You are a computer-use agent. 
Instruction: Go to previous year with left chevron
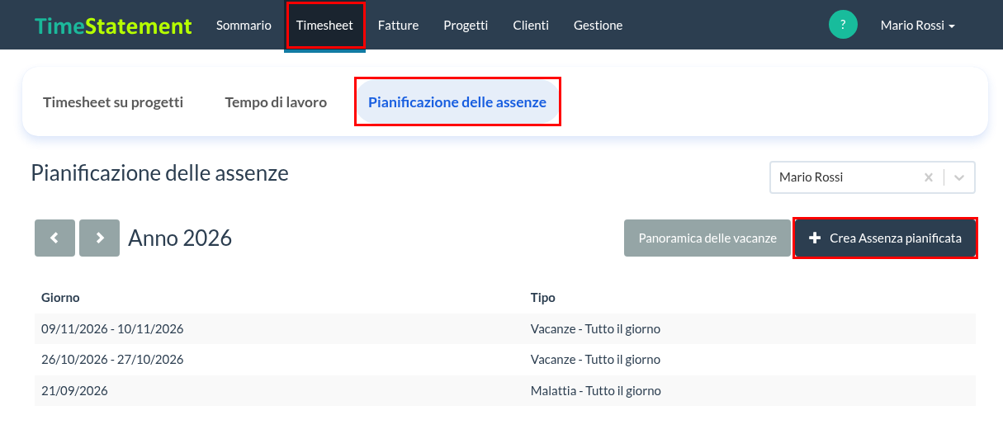point(54,238)
